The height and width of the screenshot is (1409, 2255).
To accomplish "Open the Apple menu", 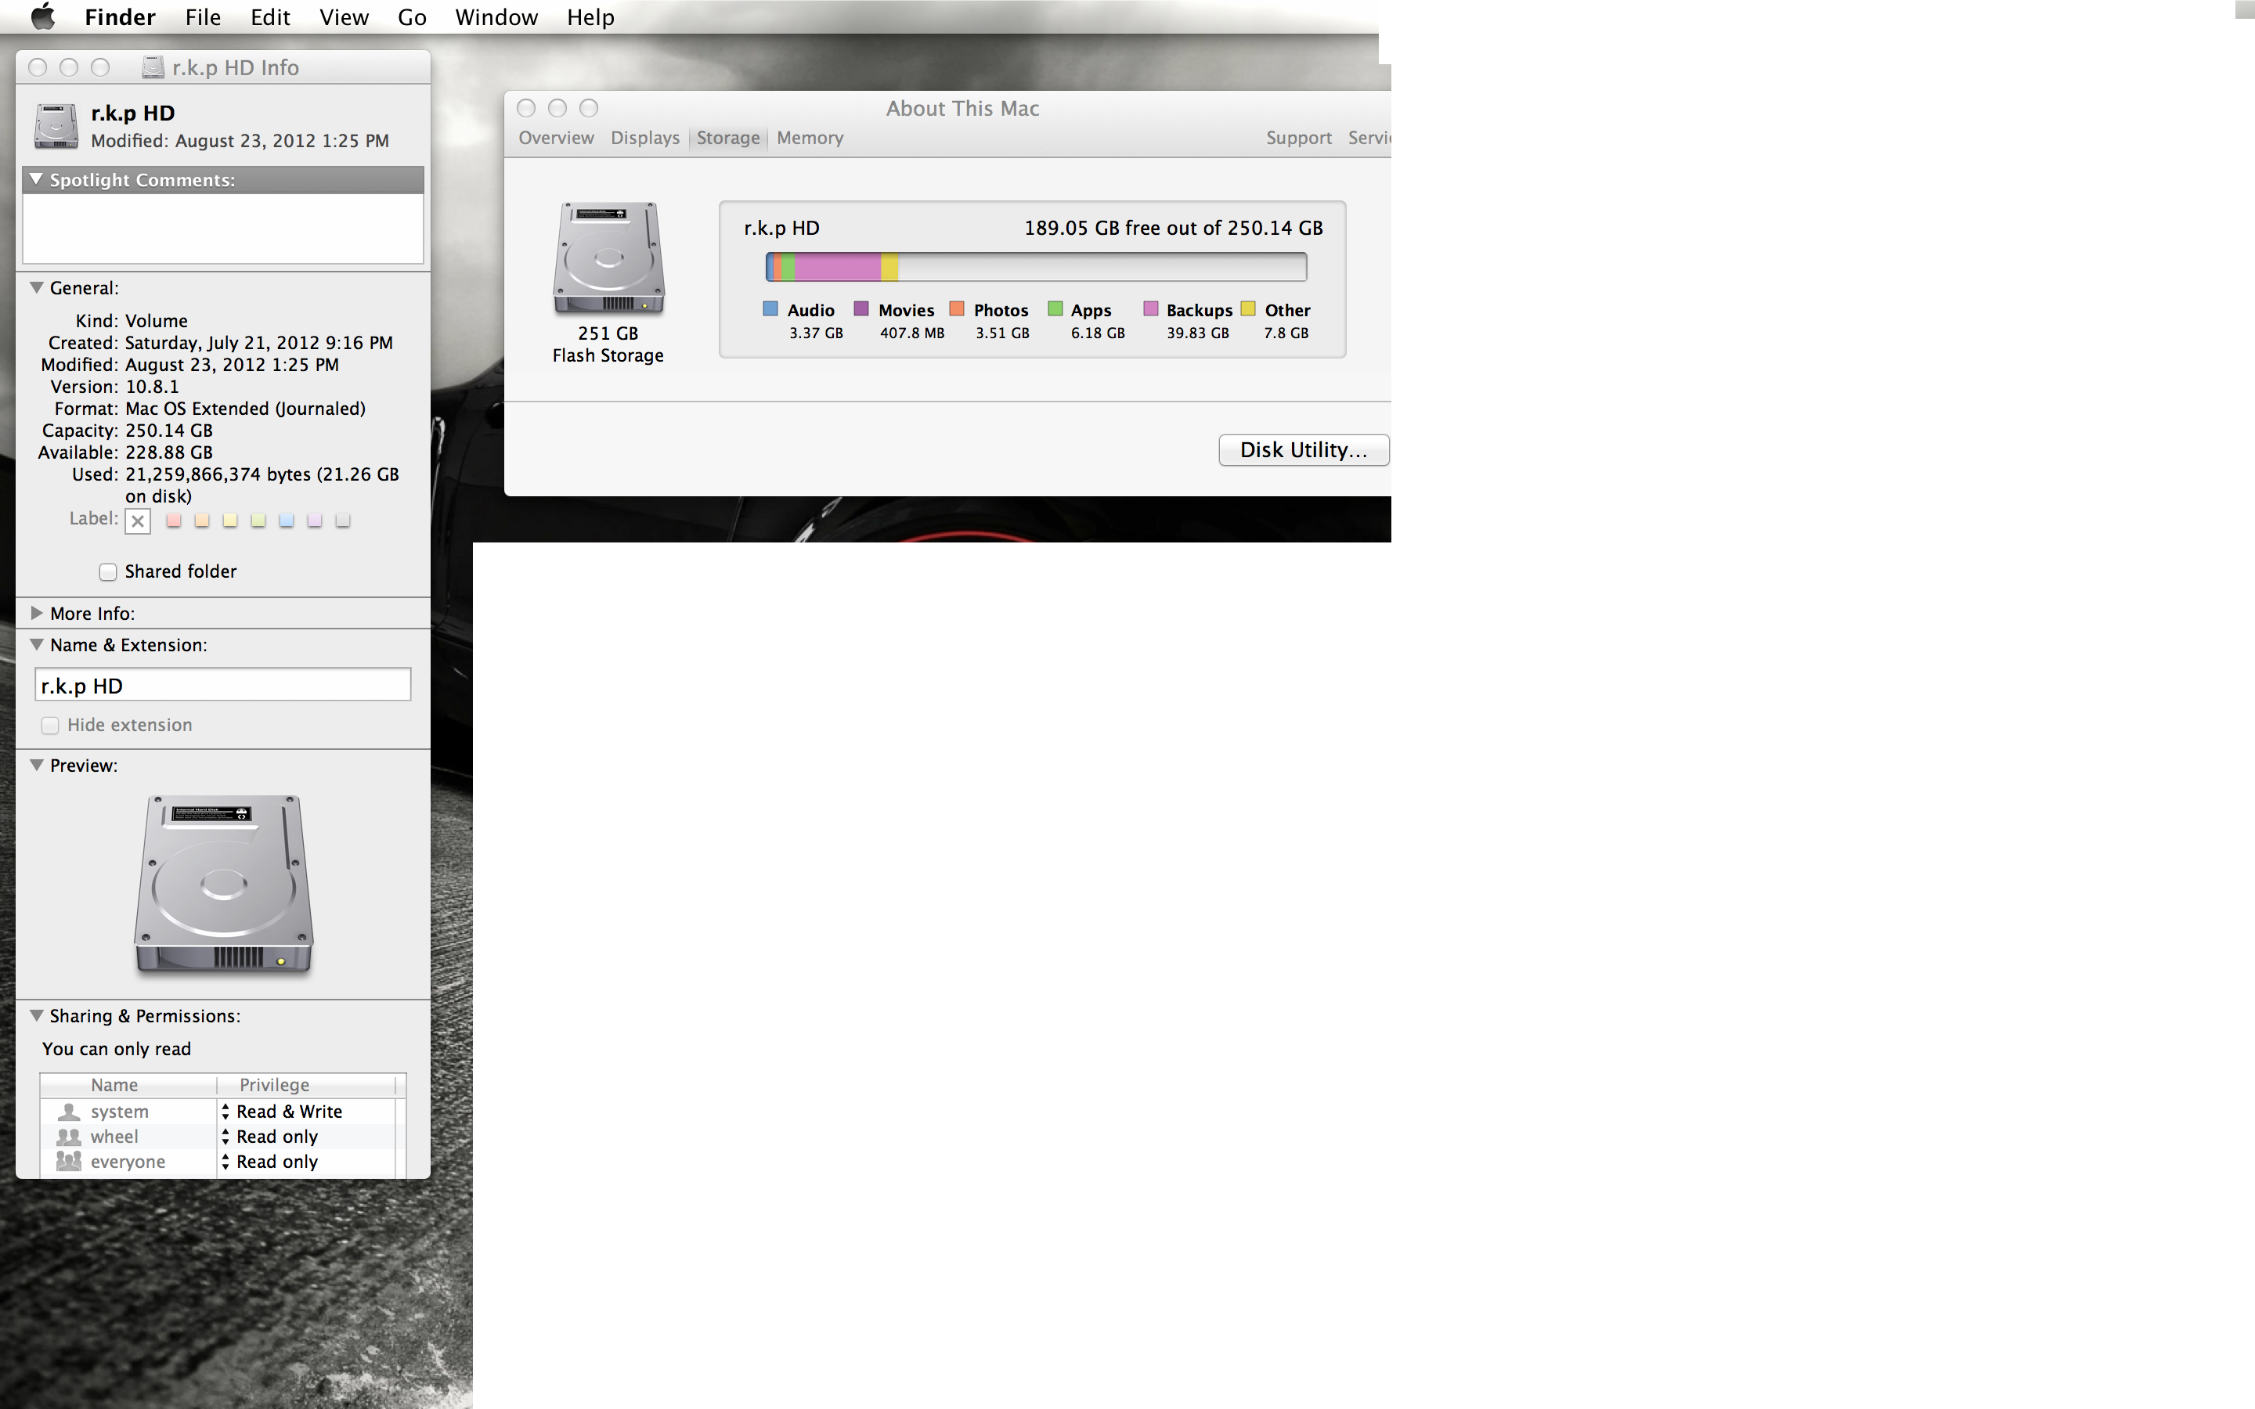I will tap(43, 16).
